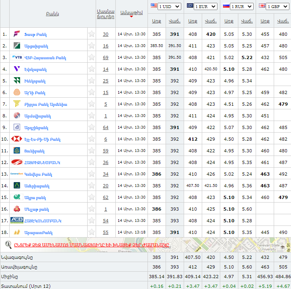Toggle the favorite star in row 12
This screenshot has height=289, width=291.
pyautogui.click(x=92, y=162)
